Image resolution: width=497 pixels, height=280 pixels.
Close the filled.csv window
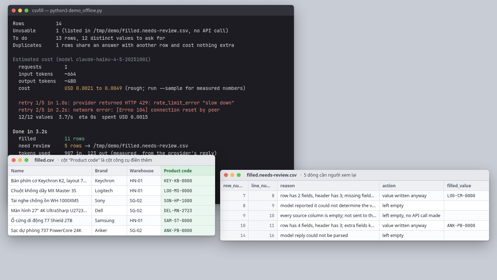[13, 160]
